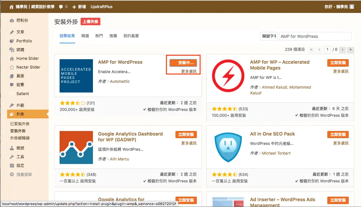Switch to the 熱門 tab
This screenshot has width=361, height=207.
coord(99,36)
